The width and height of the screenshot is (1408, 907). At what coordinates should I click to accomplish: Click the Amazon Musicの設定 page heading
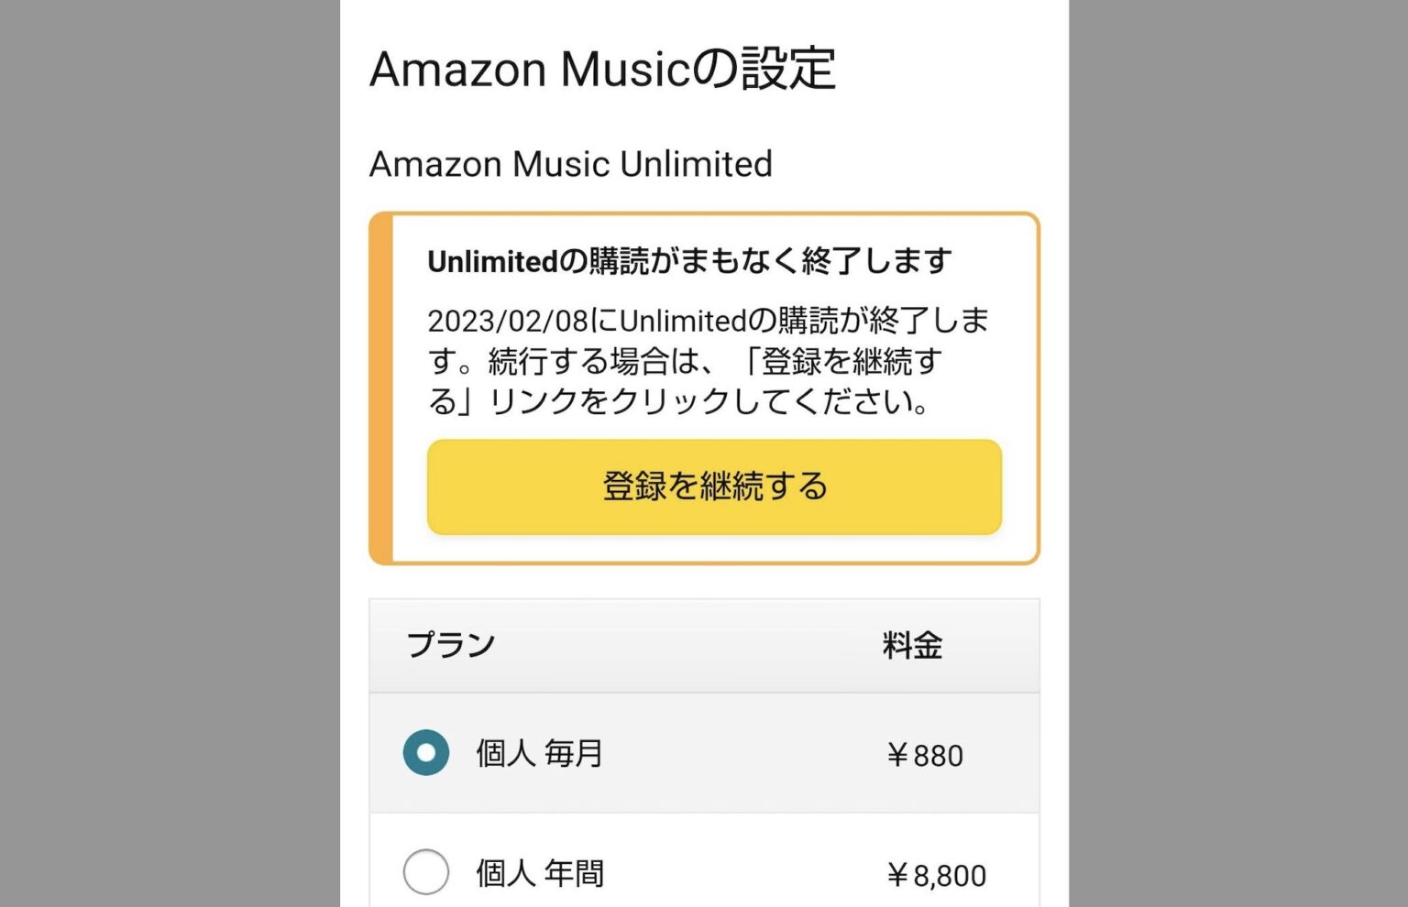click(x=602, y=69)
